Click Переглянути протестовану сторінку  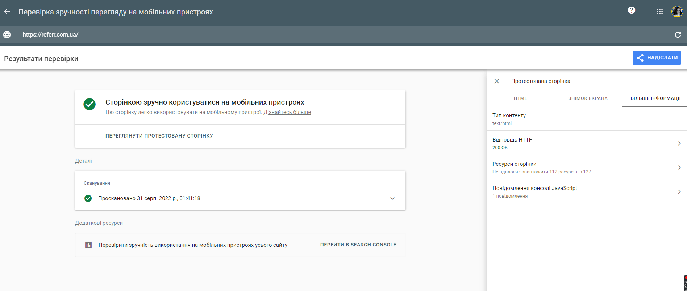pyautogui.click(x=159, y=136)
